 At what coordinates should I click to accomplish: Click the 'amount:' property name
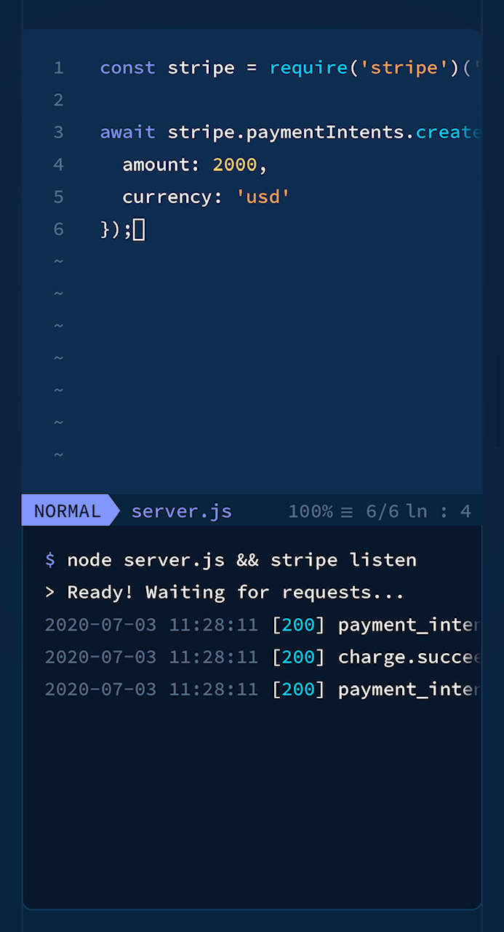coord(161,165)
